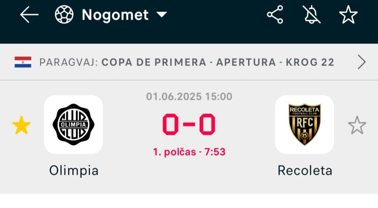Select the PARAGVAJ country label
The height and width of the screenshot is (208, 378).
pyautogui.click(x=69, y=62)
